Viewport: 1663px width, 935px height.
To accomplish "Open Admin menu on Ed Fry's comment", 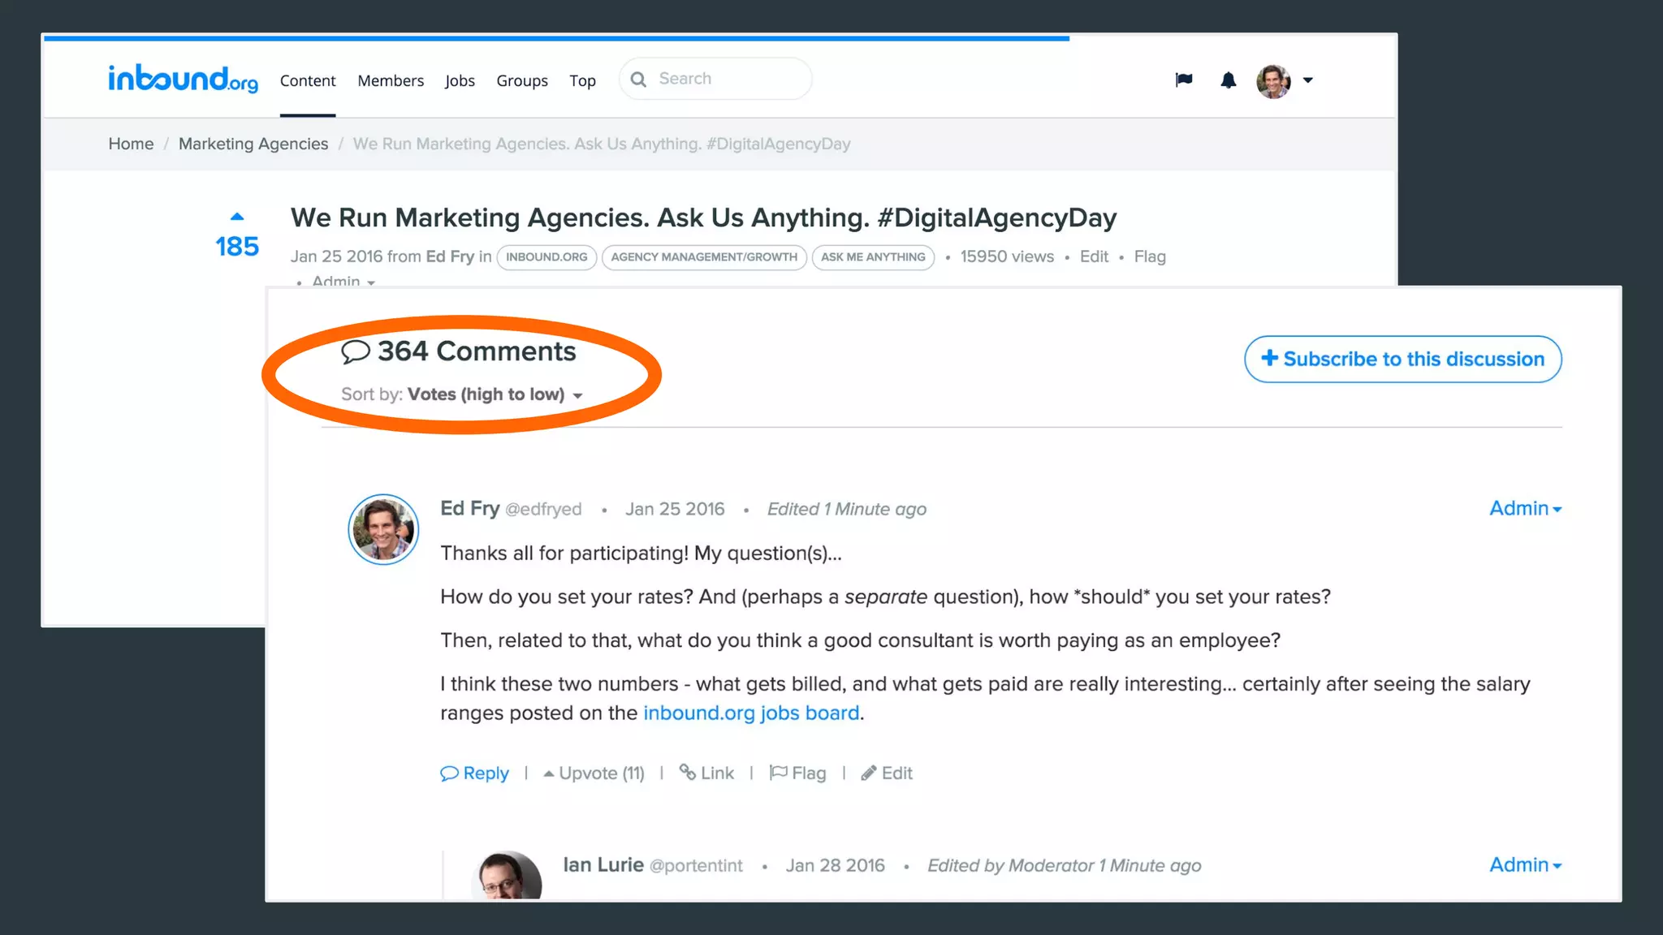I will pos(1525,509).
